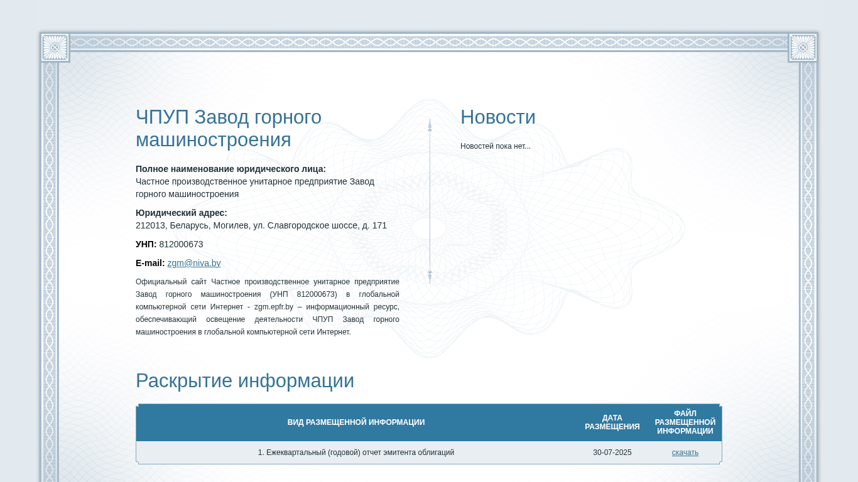Image resolution: width=858 pixels, height=482 pixels.
Task: Click the "Новости" heading
Action: (498, 117)
